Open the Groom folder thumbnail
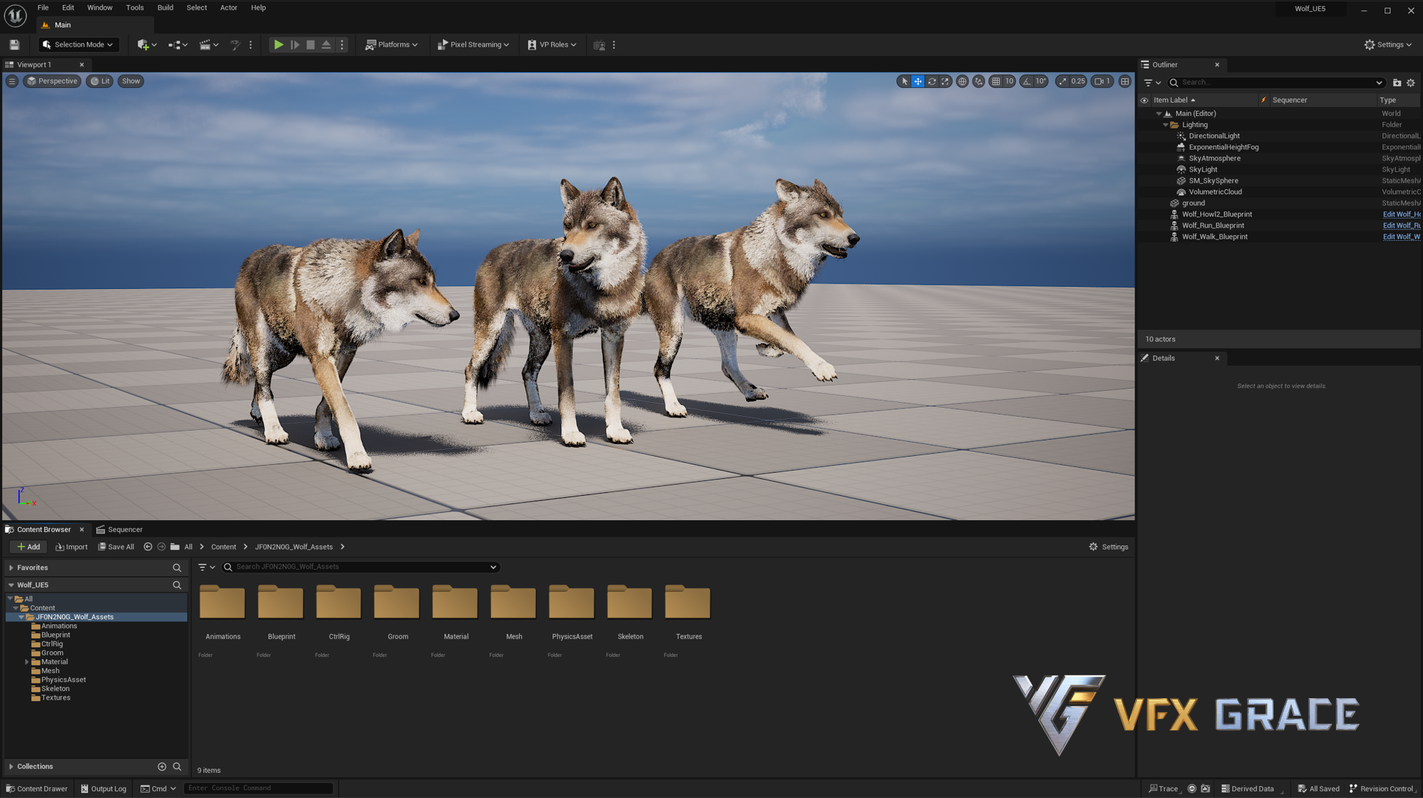 coord(396,603)
